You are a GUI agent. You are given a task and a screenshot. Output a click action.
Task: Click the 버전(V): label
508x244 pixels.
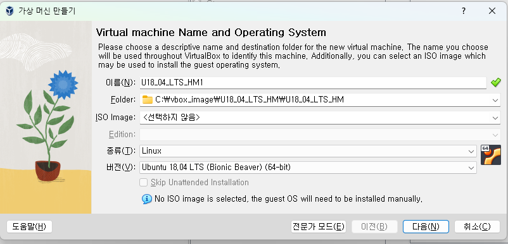pos(120,168)
